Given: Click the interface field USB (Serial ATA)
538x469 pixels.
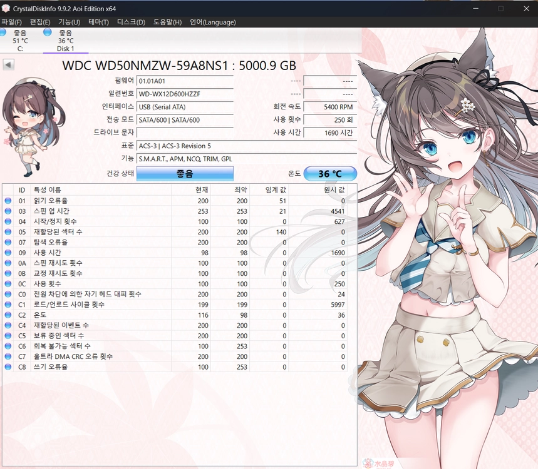Looking at the screenshot, I should pyautogui.click(x=185, y=107).
